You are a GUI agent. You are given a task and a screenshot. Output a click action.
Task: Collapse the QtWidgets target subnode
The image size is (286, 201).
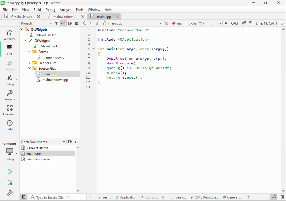pyautogui.click(x=26, y=40)
